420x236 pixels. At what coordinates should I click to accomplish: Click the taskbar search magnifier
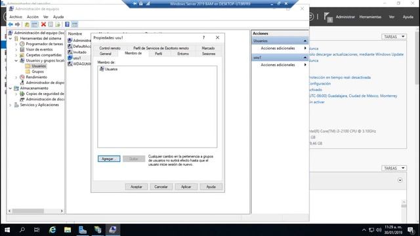point(22,230)
